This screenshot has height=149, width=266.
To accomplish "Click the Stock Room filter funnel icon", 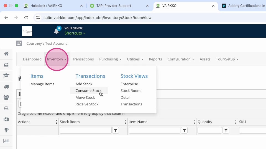I will coord(116,130).
